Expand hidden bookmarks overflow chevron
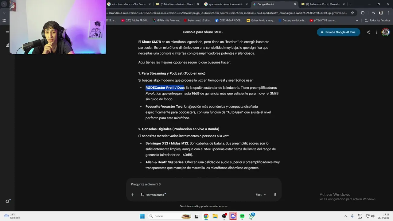The image size is (393, 221). click(x=356, y=21)
